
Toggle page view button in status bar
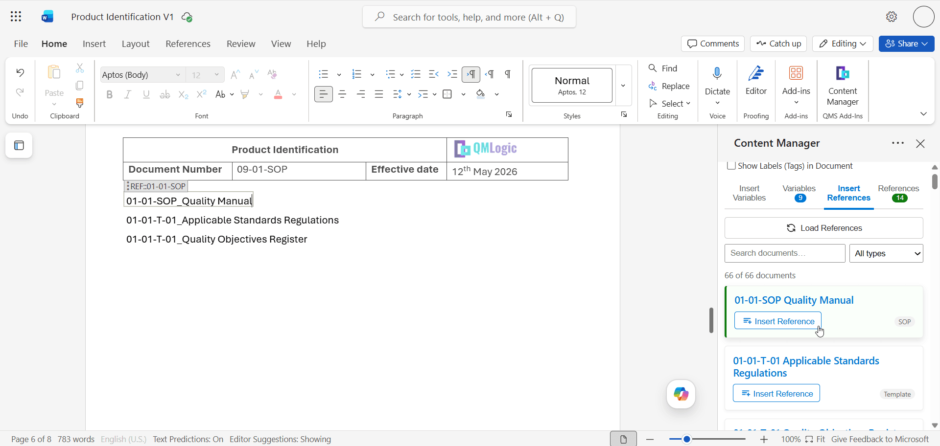point(623,439)
